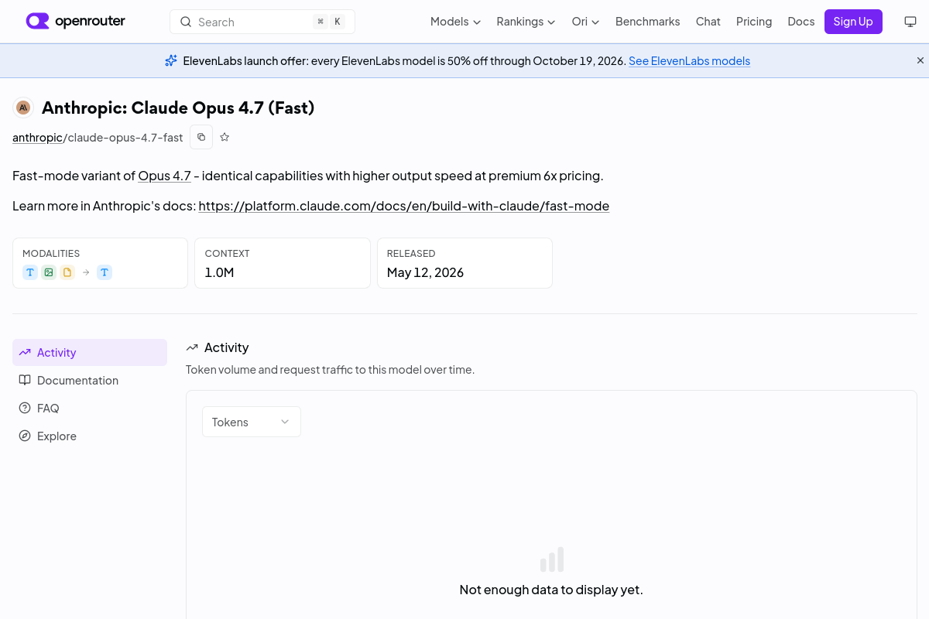929x619 pixels.
Task: Open Chat from the top navigation
Action: tap(708, 22)
